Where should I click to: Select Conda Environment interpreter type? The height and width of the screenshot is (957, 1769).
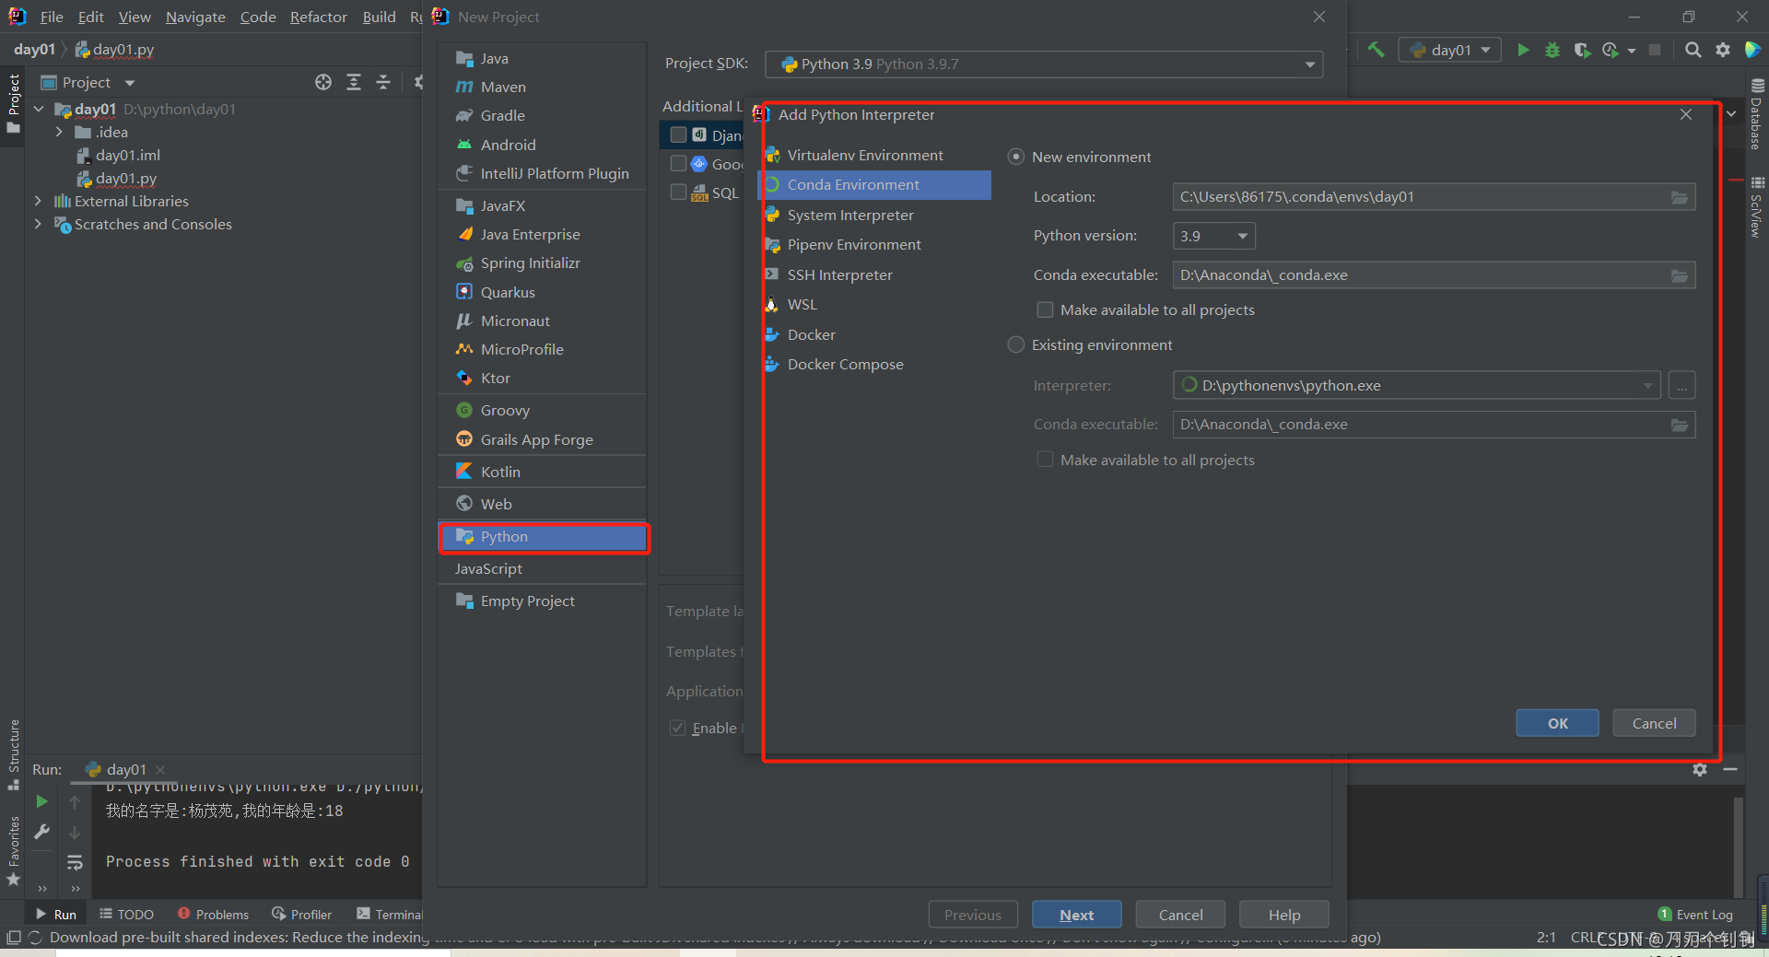point(874,184)
